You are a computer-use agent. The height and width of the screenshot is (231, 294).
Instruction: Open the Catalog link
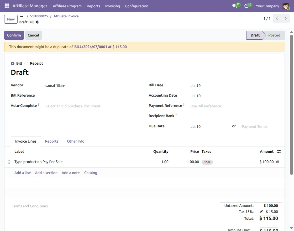click(x=91, y=173)
